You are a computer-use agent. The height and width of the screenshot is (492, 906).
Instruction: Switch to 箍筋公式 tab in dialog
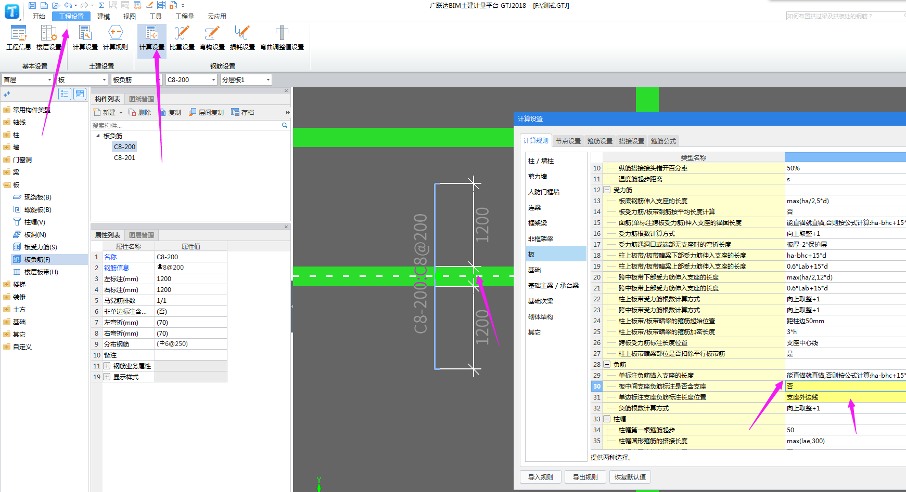[663, 141]
